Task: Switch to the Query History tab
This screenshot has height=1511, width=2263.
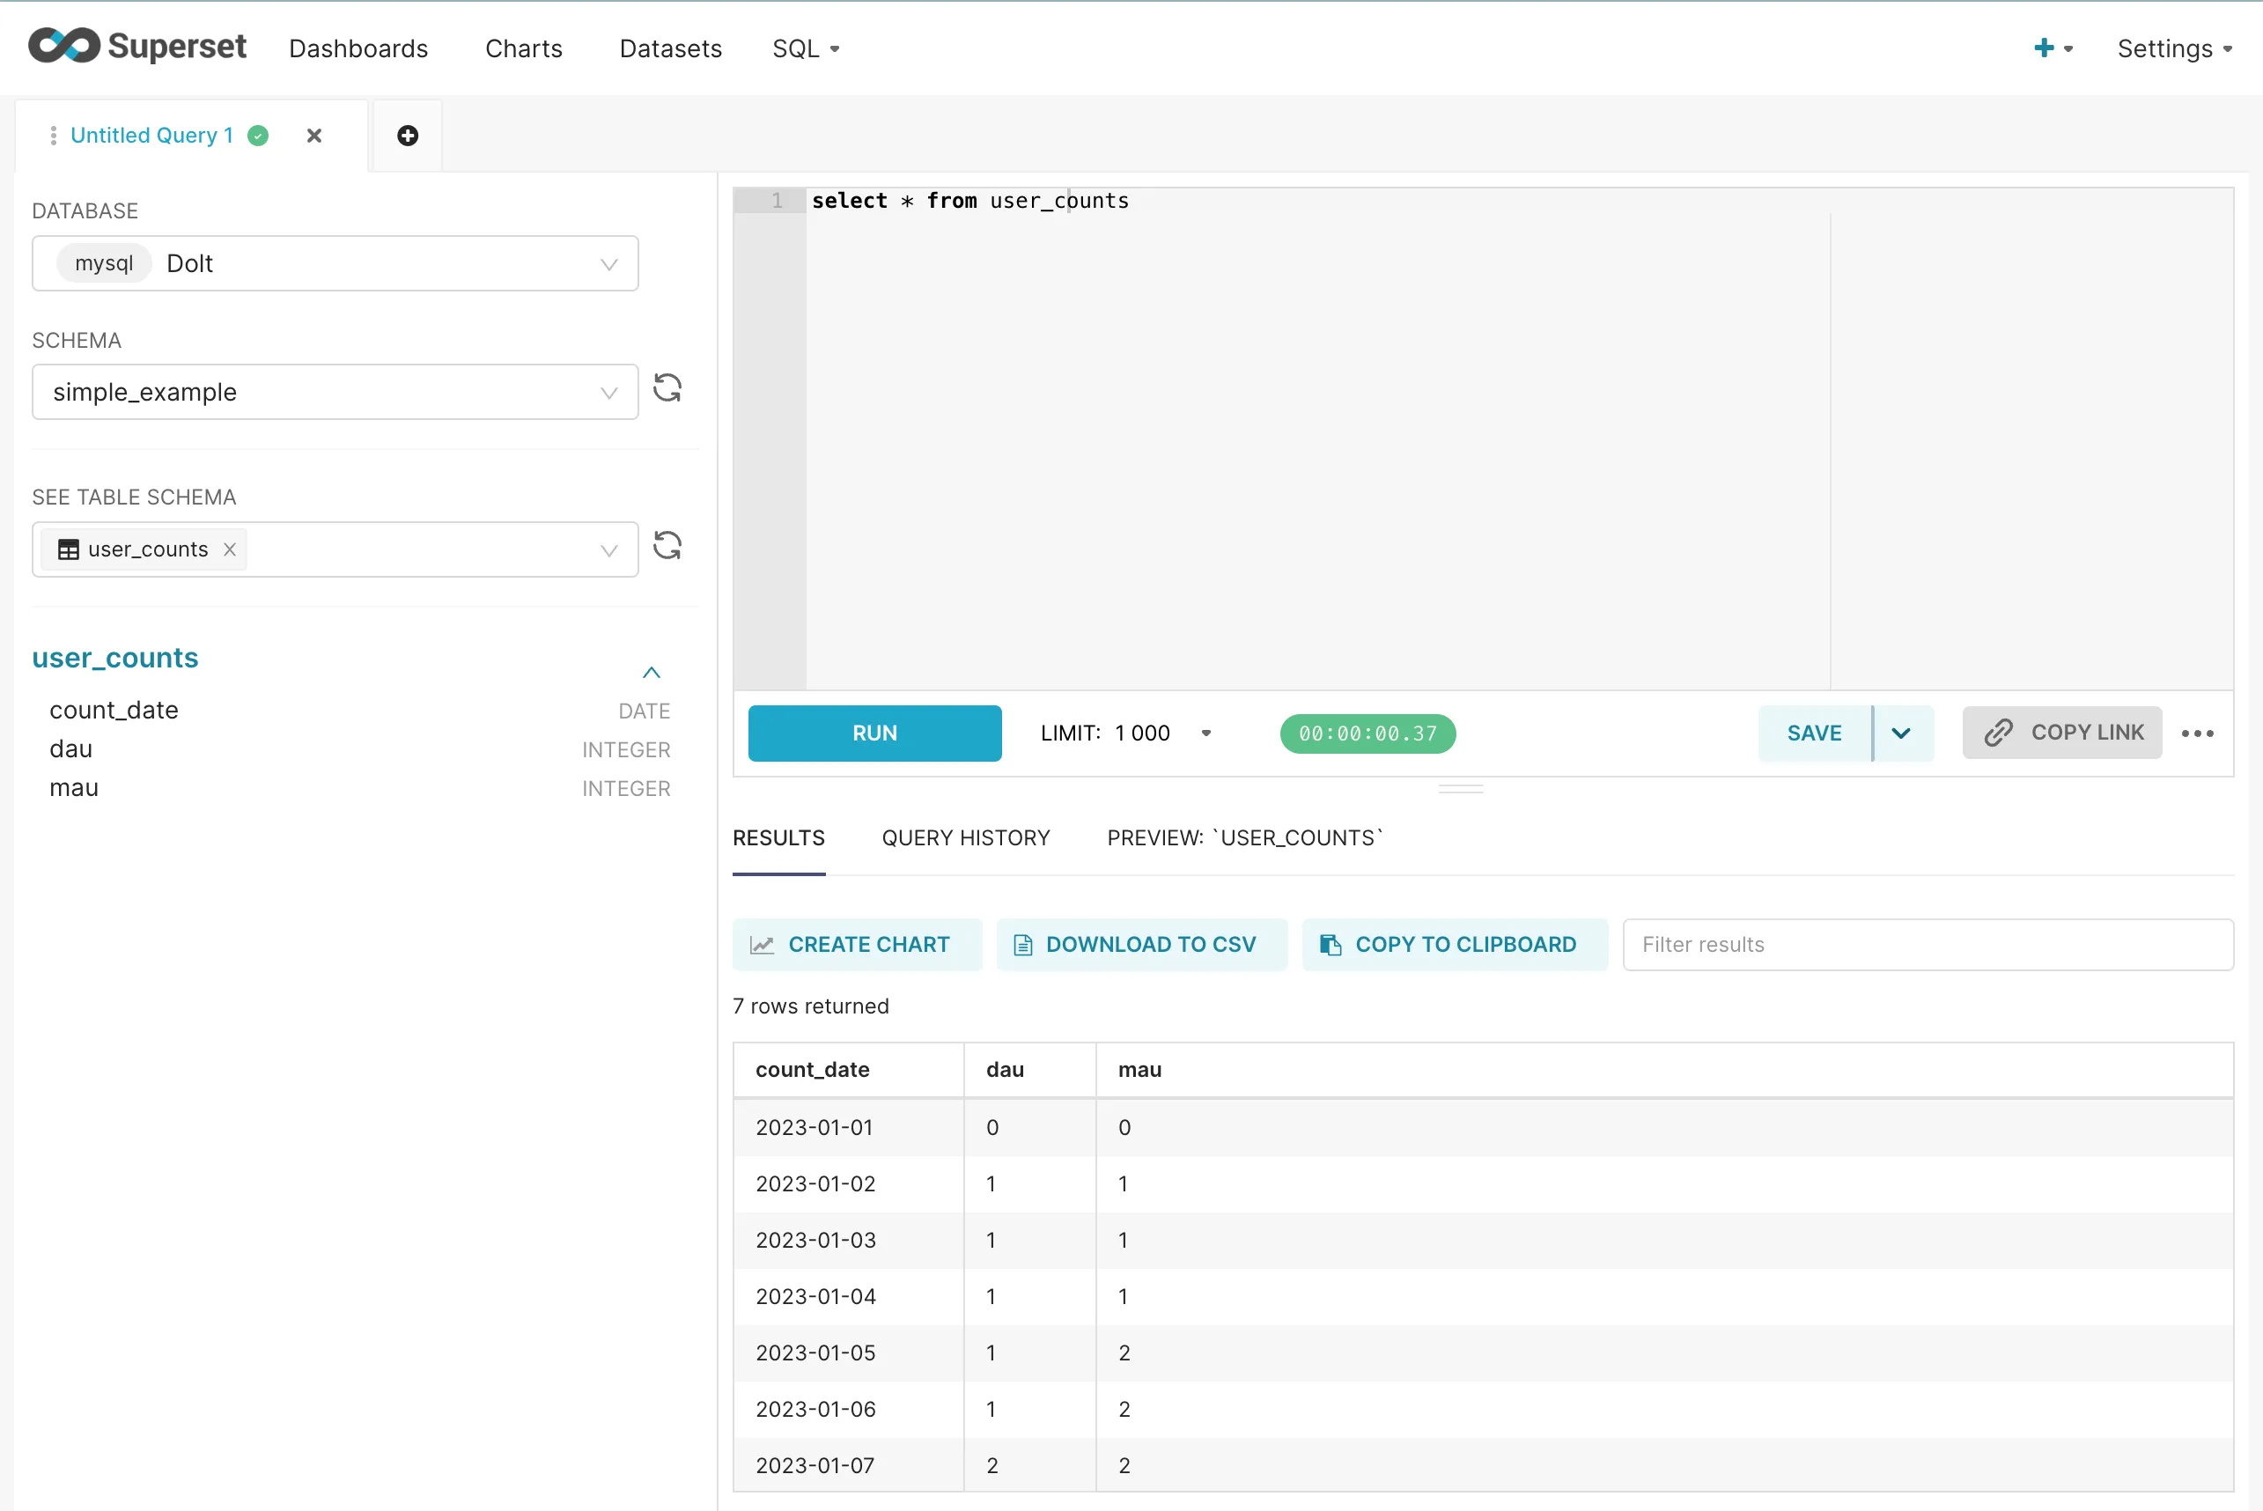Action: point(966,837)
